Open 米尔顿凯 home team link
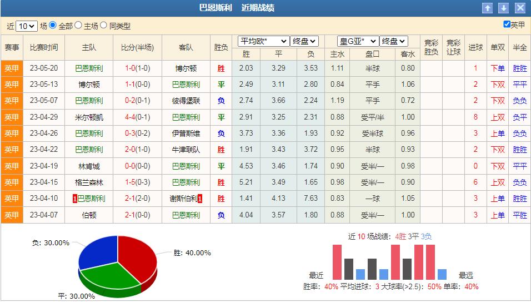Viewport: 531px width, 302px height. [89, 117]
